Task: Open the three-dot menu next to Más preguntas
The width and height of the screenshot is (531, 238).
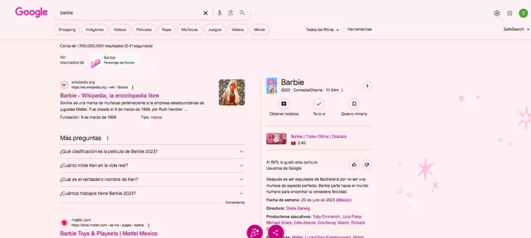Action: tap(108, 138)
